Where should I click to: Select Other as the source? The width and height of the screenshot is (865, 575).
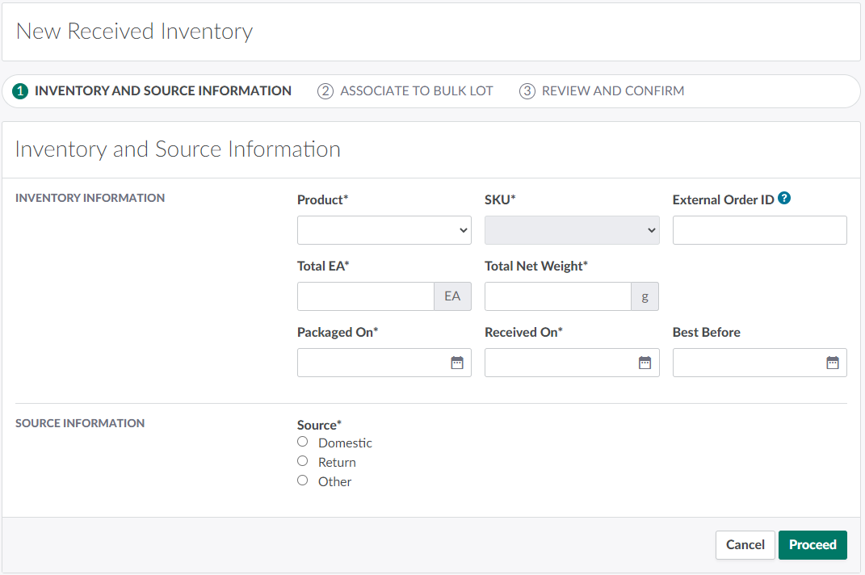click(303, 481)
